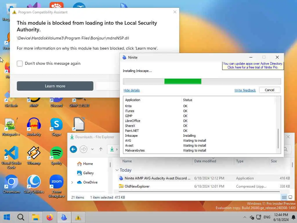Viewport: 297px width, 223px height.
Task: Click the Ninite Pro free trial banner
Action: pyautogui.click(x=253, y=65)
